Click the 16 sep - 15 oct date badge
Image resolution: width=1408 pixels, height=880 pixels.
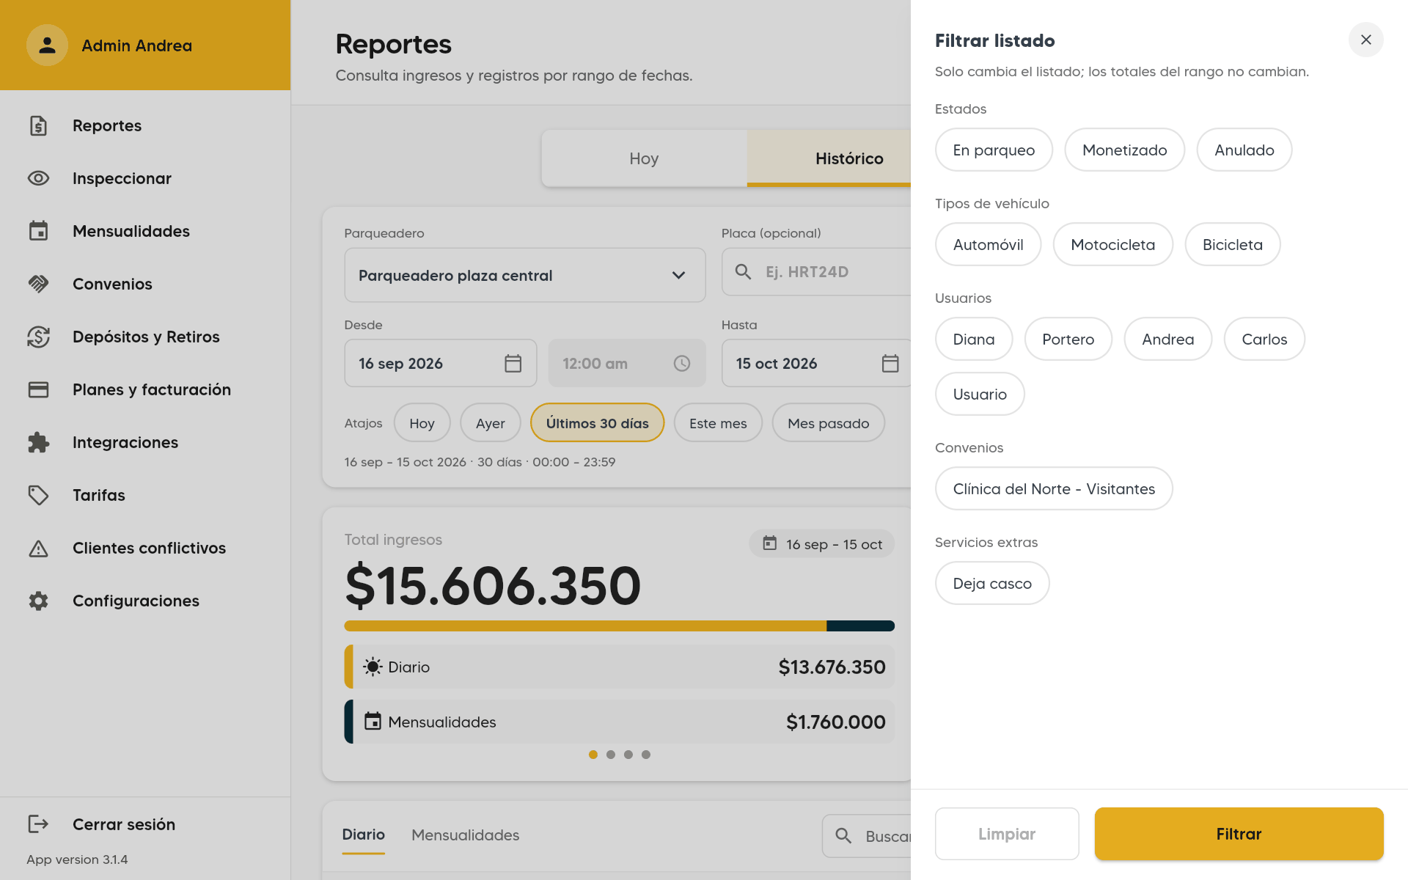tap(821, 543)
